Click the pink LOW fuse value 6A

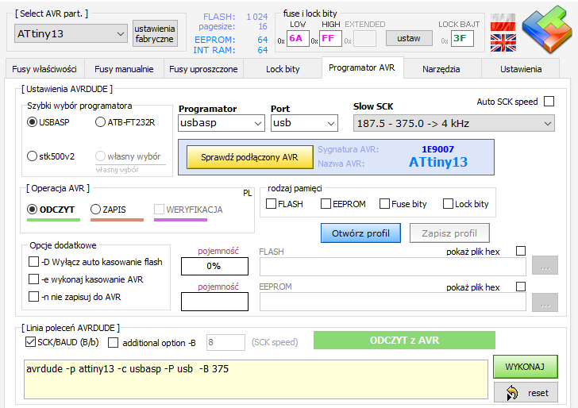coord(297,38)
